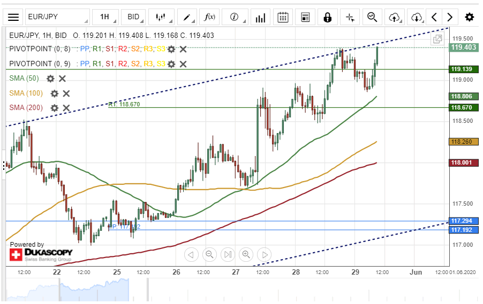Viewport: 483px width, 304px height.
Task: Expand the 1H timeframe selector
Action: [x=104, y=17]
